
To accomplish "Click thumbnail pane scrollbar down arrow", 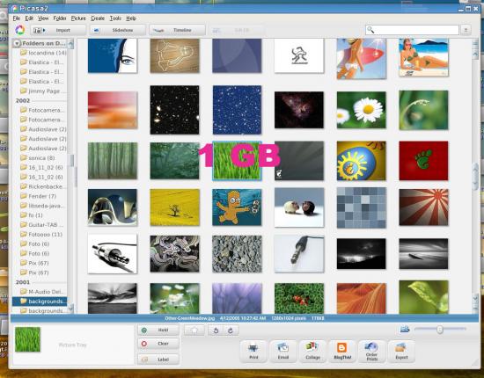I will click(475, 298).
